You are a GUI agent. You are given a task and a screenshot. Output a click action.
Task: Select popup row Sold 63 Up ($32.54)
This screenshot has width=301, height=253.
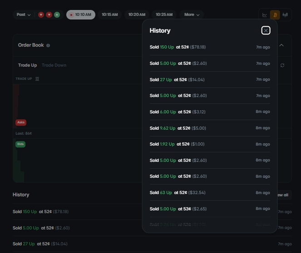[210, 193]
